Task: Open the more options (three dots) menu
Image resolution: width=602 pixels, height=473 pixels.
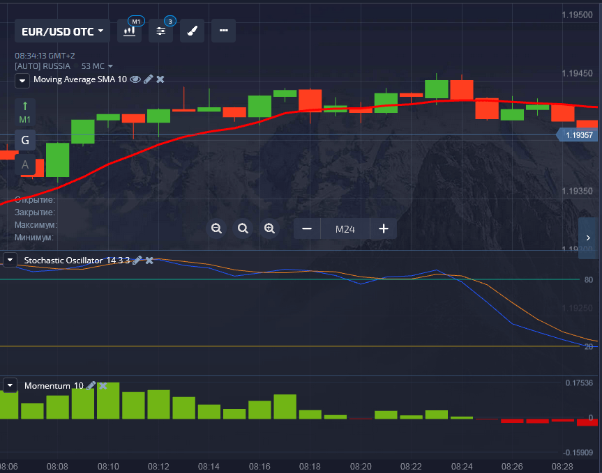Action: tap(223, 31)
